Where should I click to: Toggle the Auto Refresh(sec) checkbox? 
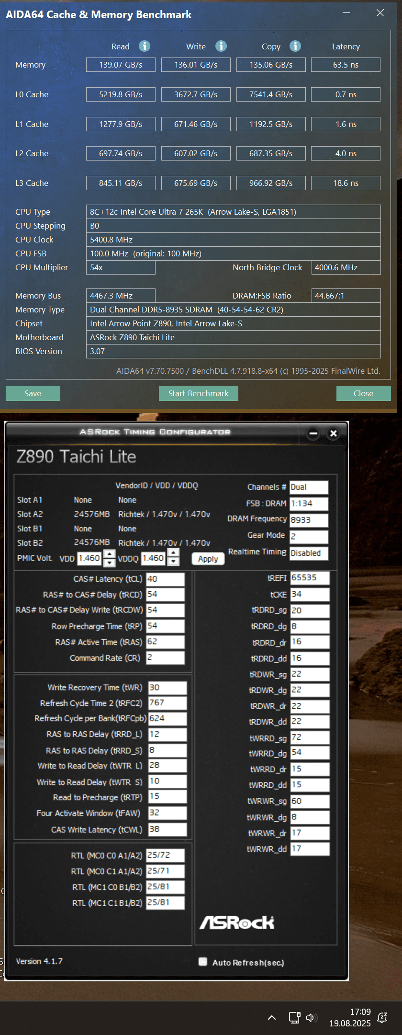203,962
